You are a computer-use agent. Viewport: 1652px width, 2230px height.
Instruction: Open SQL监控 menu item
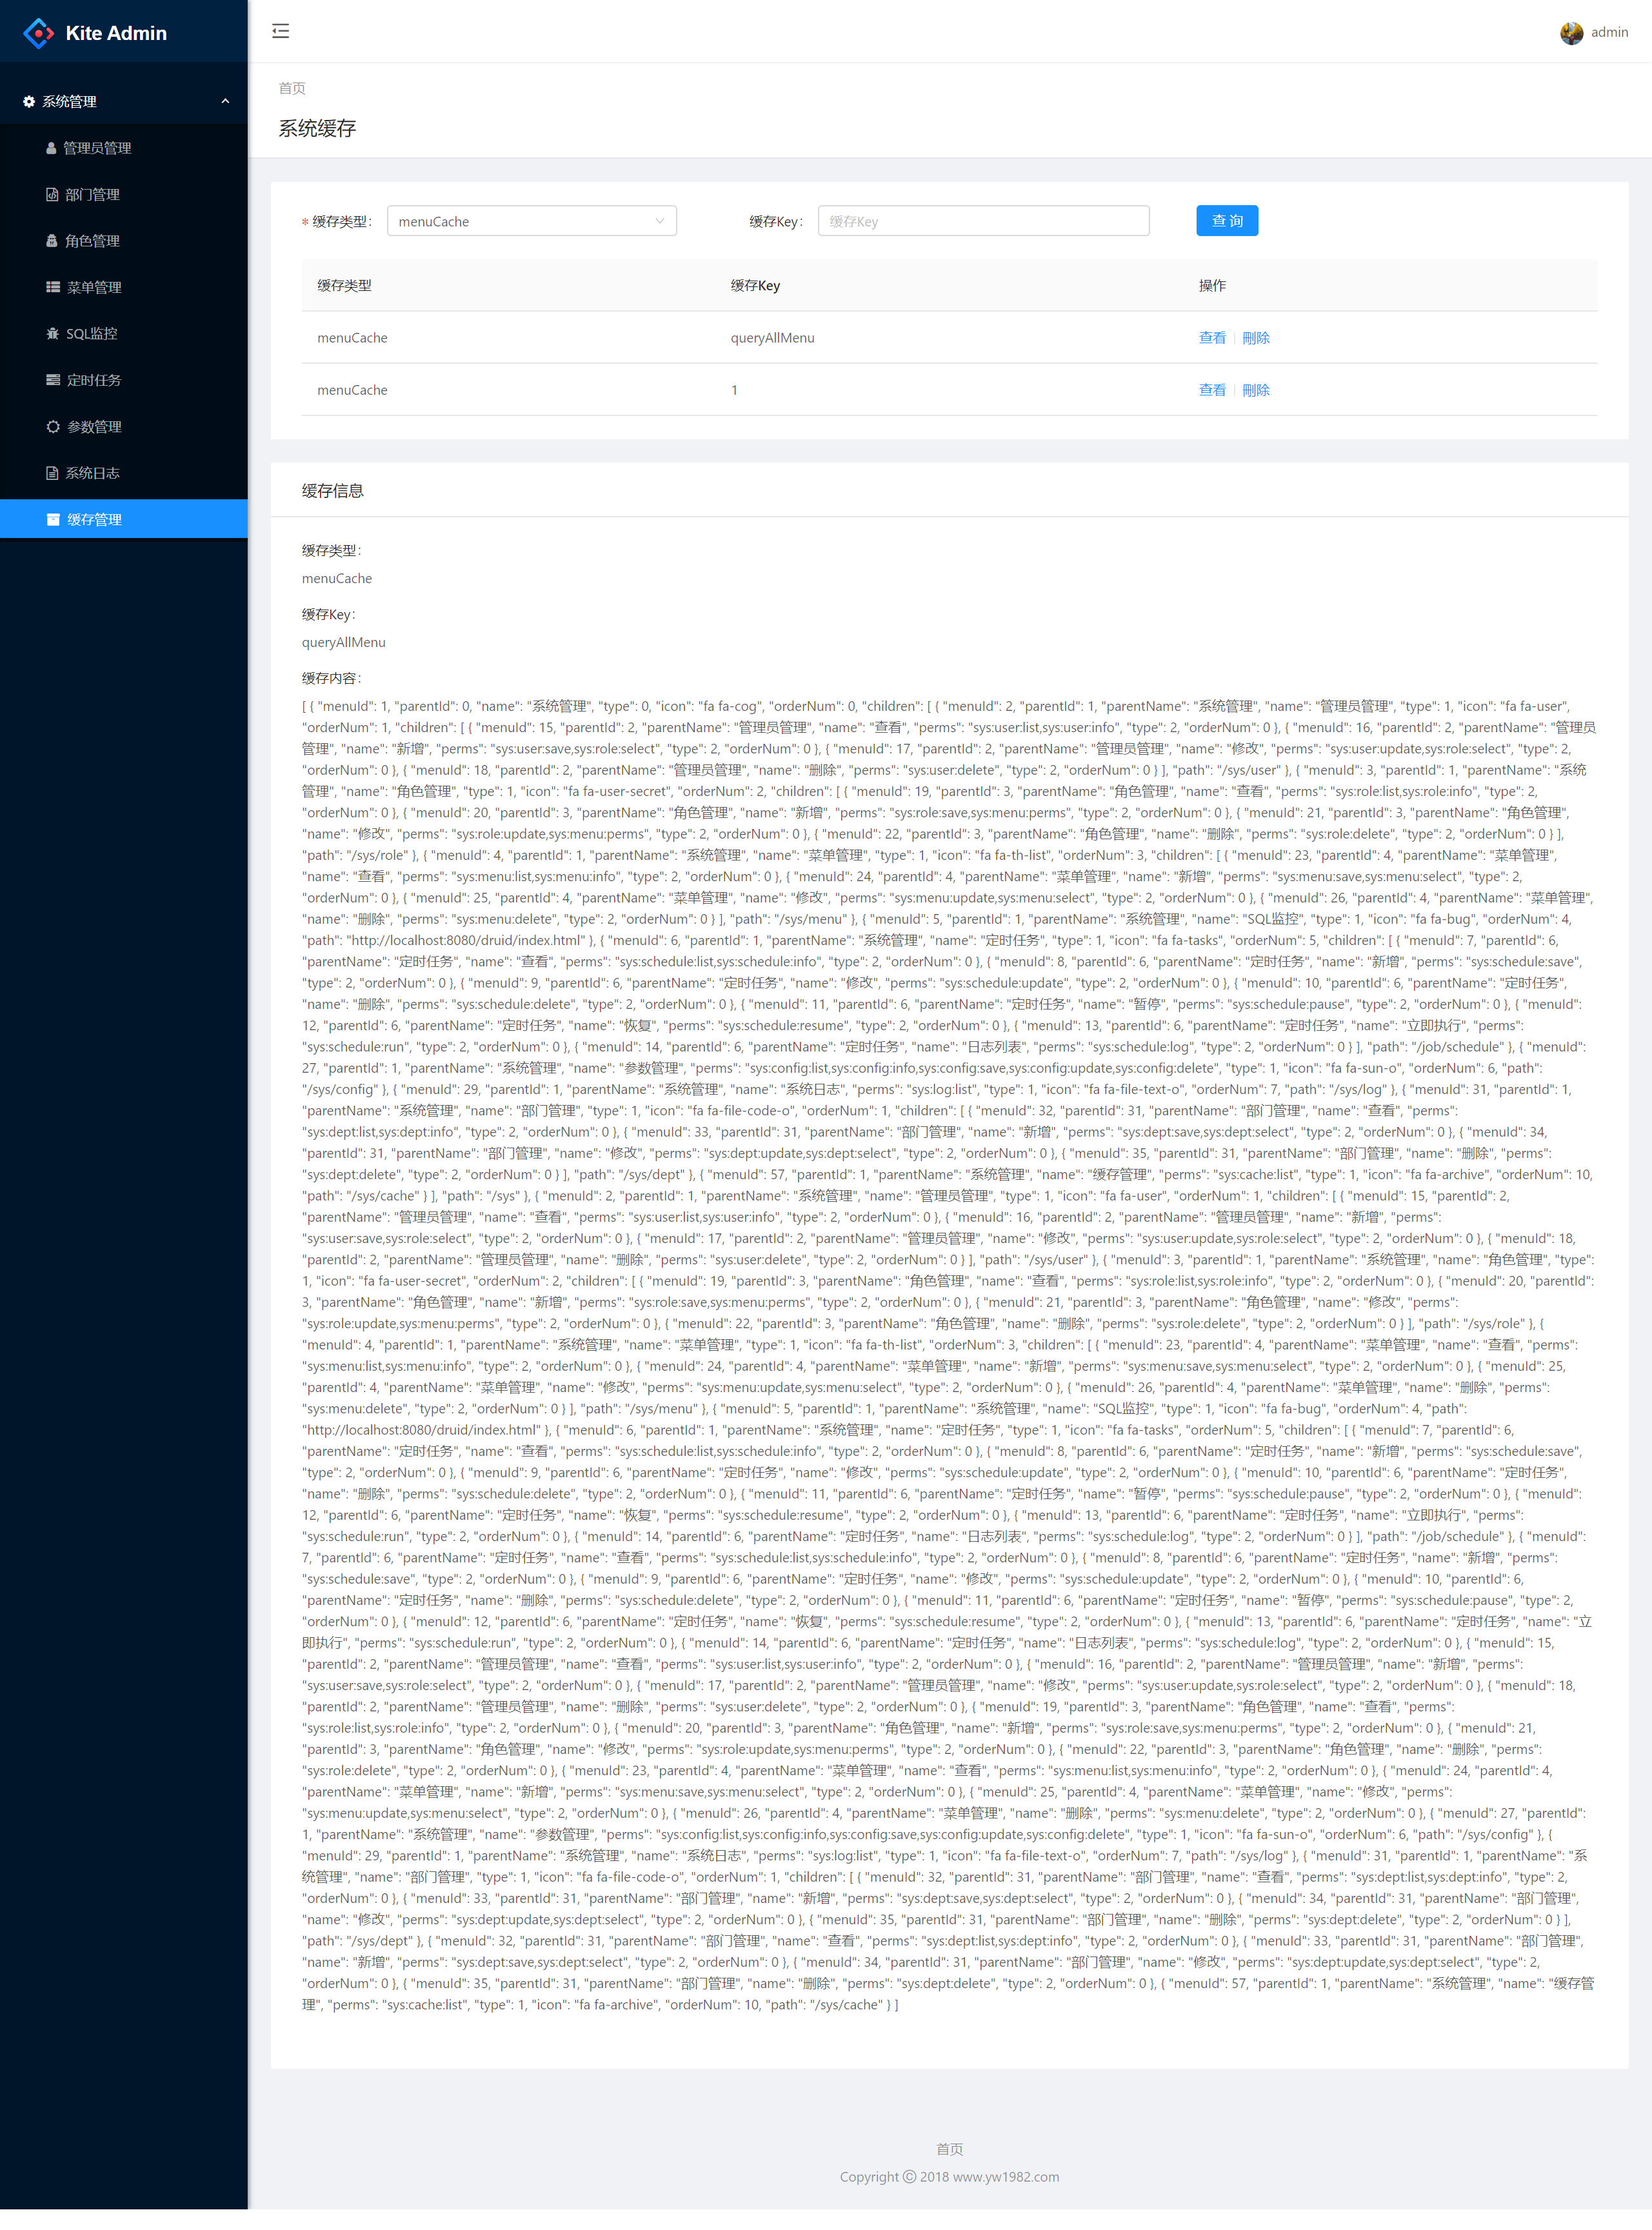124,333
